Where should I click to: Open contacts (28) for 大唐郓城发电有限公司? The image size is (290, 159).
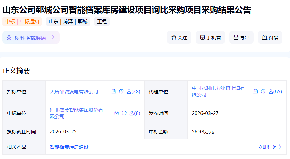coord(133,92)
